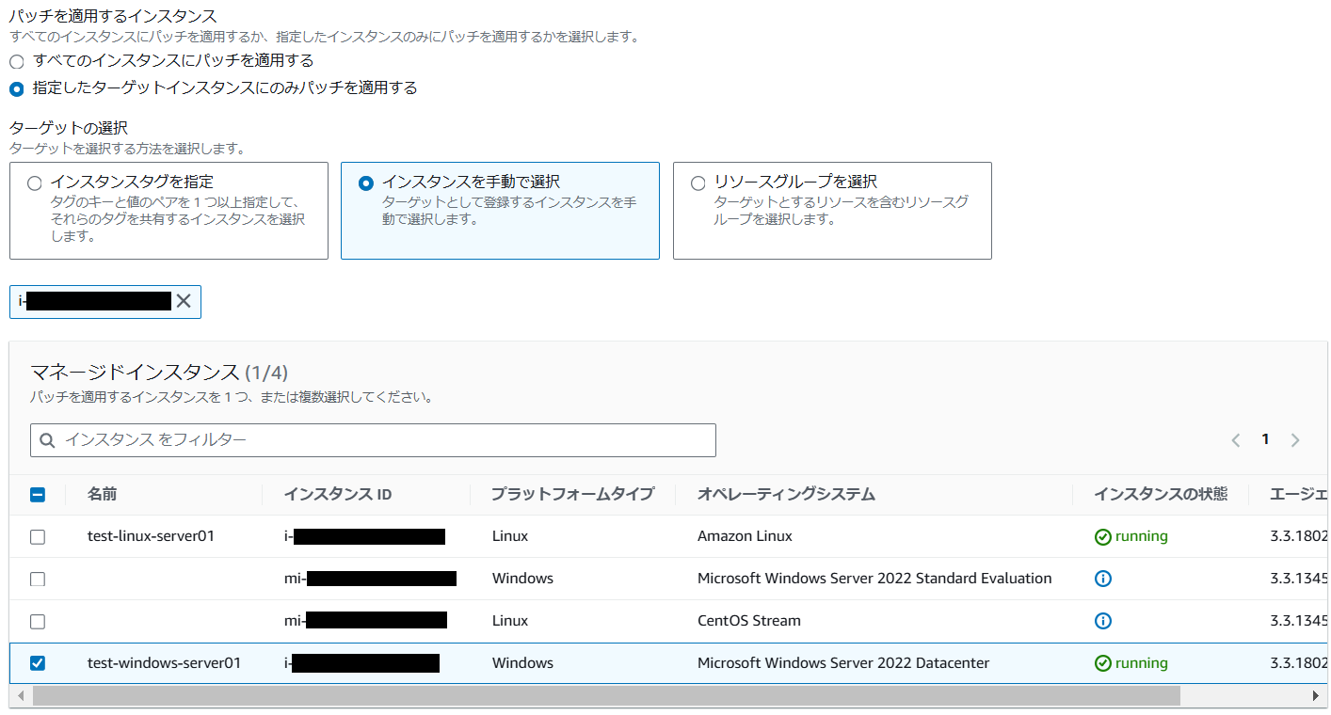The height and width of the screenshot is (715, 1331).
Task: Toggle the select-all checkbox in the table header
Action: tap(38, 493)
